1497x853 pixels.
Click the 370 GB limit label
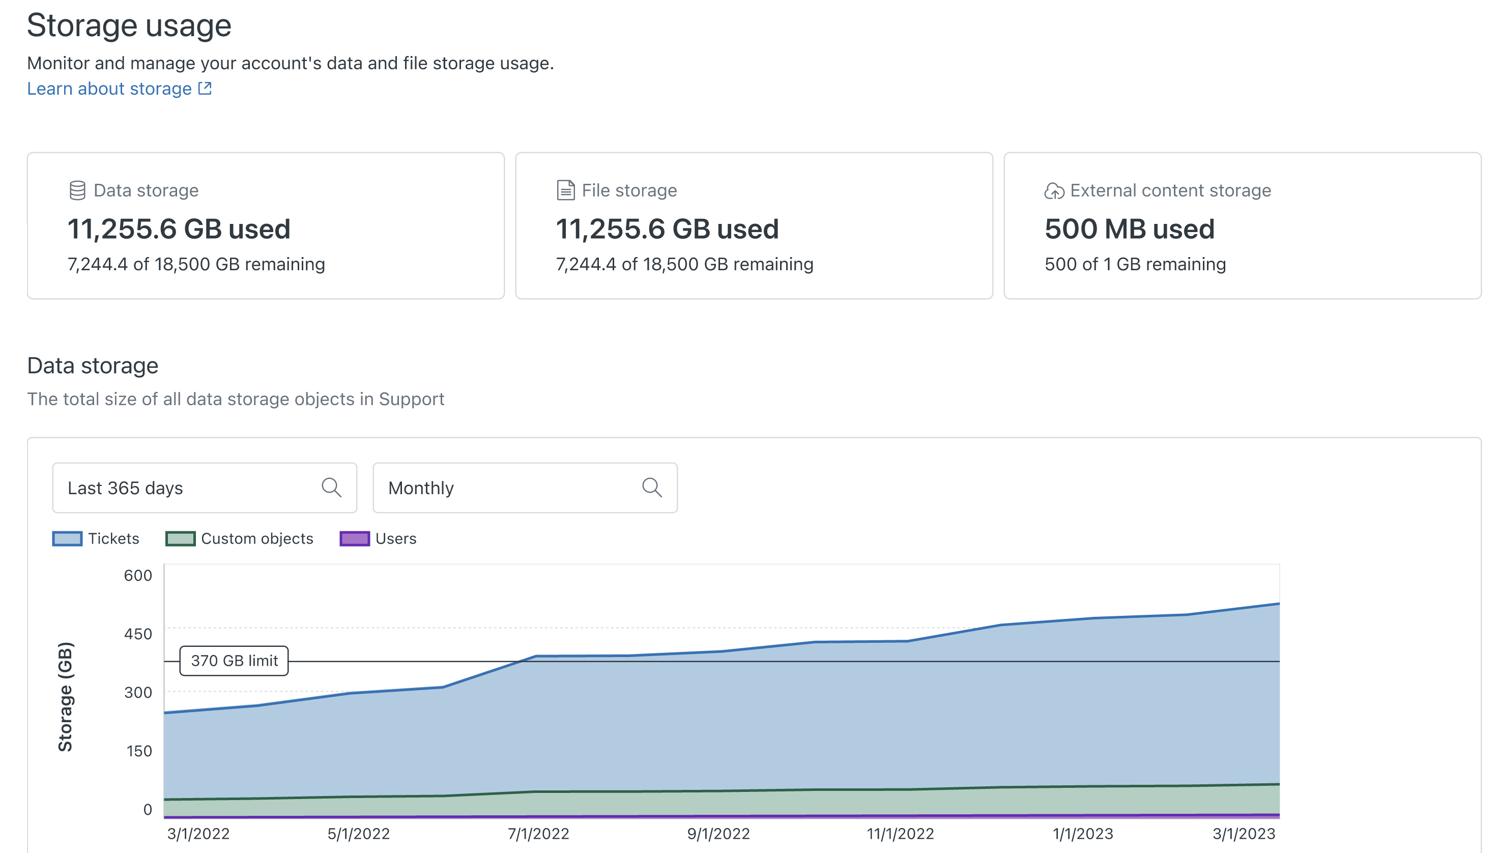[234, 661]
